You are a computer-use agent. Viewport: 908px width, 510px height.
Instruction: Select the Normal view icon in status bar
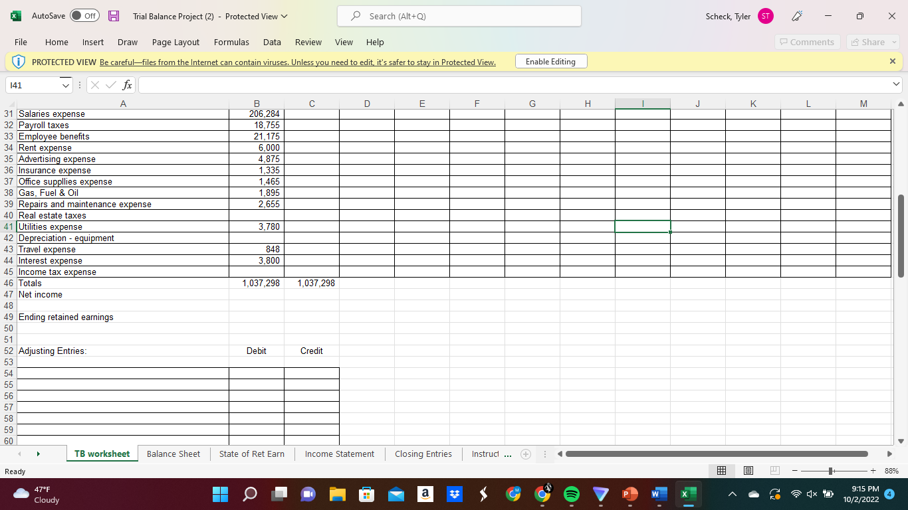721,470
